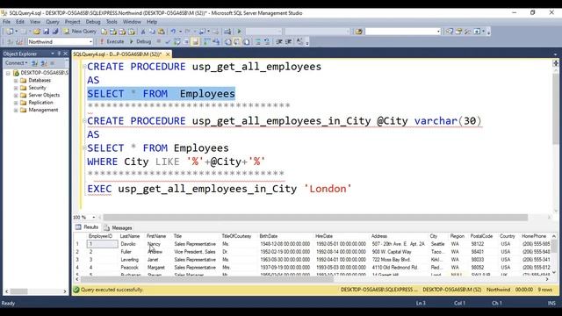Click the Cut toolbar icon
Image resolution: width=562 pixels, height=316 pixels.
(x=142, y=32)
